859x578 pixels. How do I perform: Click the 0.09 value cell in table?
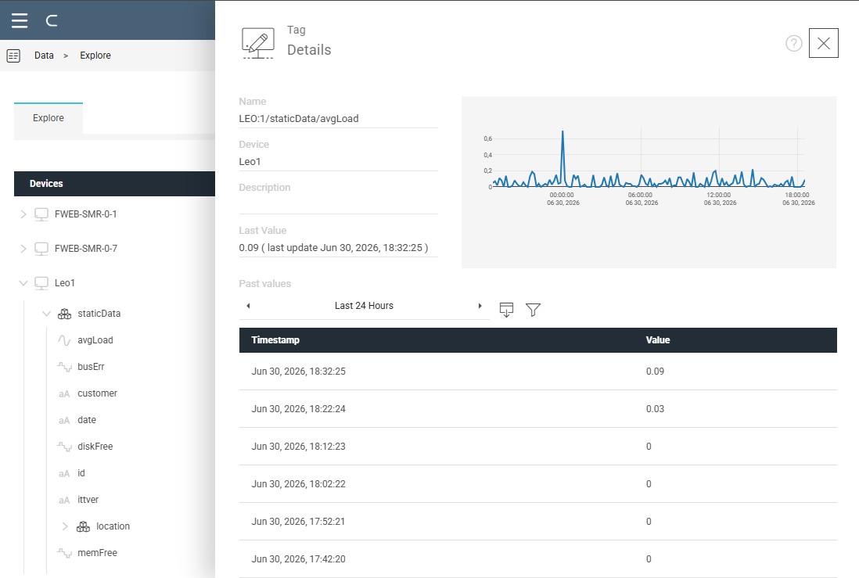(x=655, y=372)
